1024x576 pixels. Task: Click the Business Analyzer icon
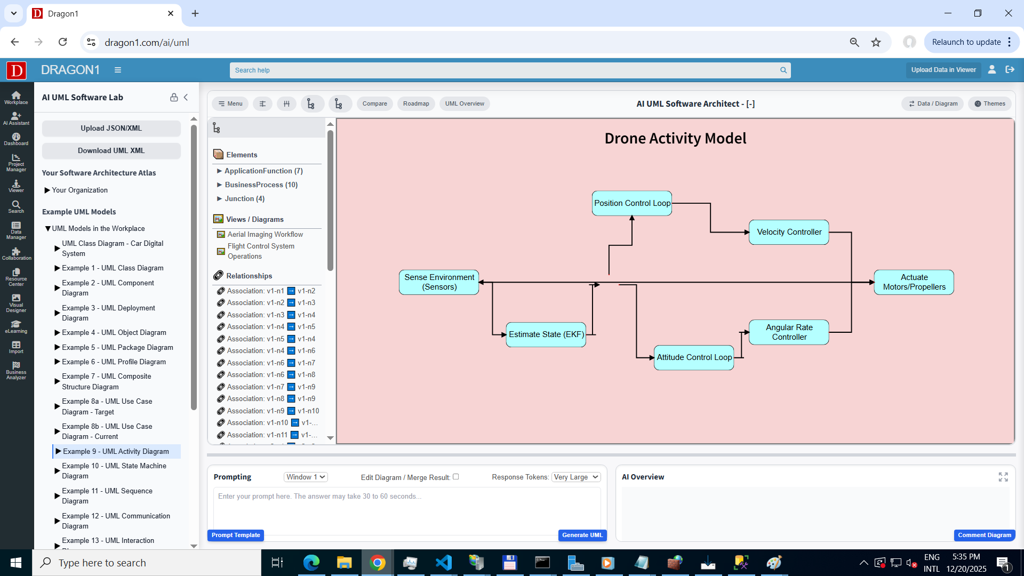tap(16, 370)
